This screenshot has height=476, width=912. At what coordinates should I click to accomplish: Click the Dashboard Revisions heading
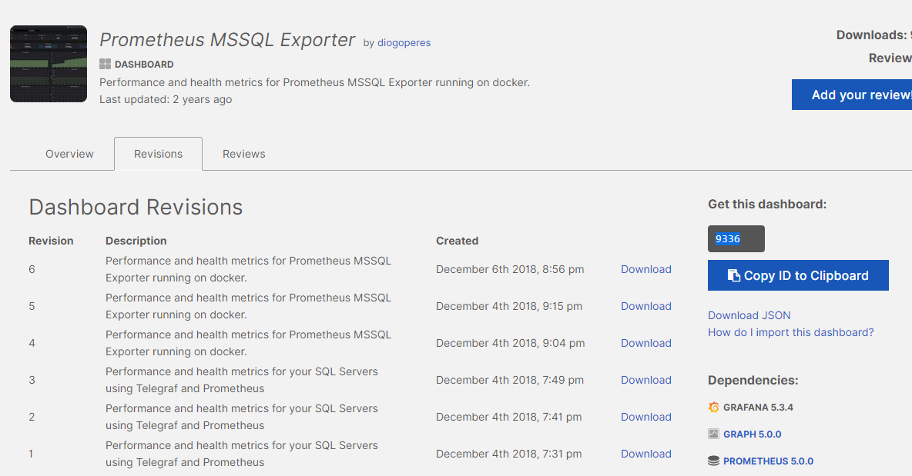tap(136, 207)
